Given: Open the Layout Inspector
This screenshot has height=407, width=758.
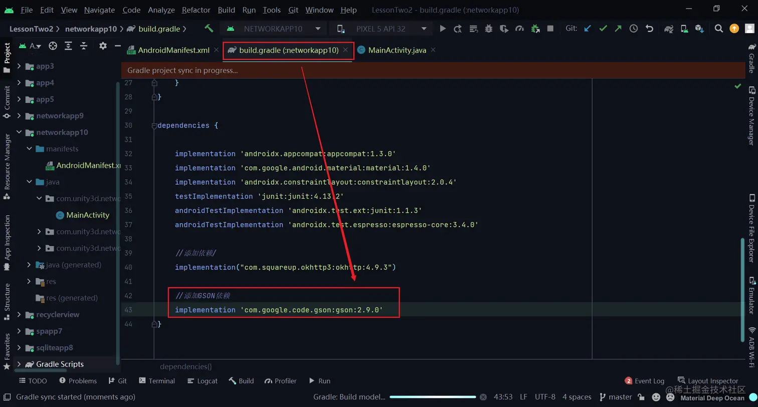Looking at the screenshot, I should click(708, 381).
